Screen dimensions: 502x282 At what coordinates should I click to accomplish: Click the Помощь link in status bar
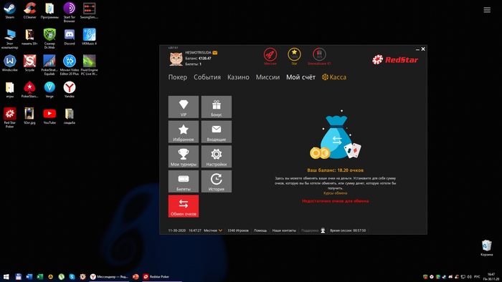(260, 230)
